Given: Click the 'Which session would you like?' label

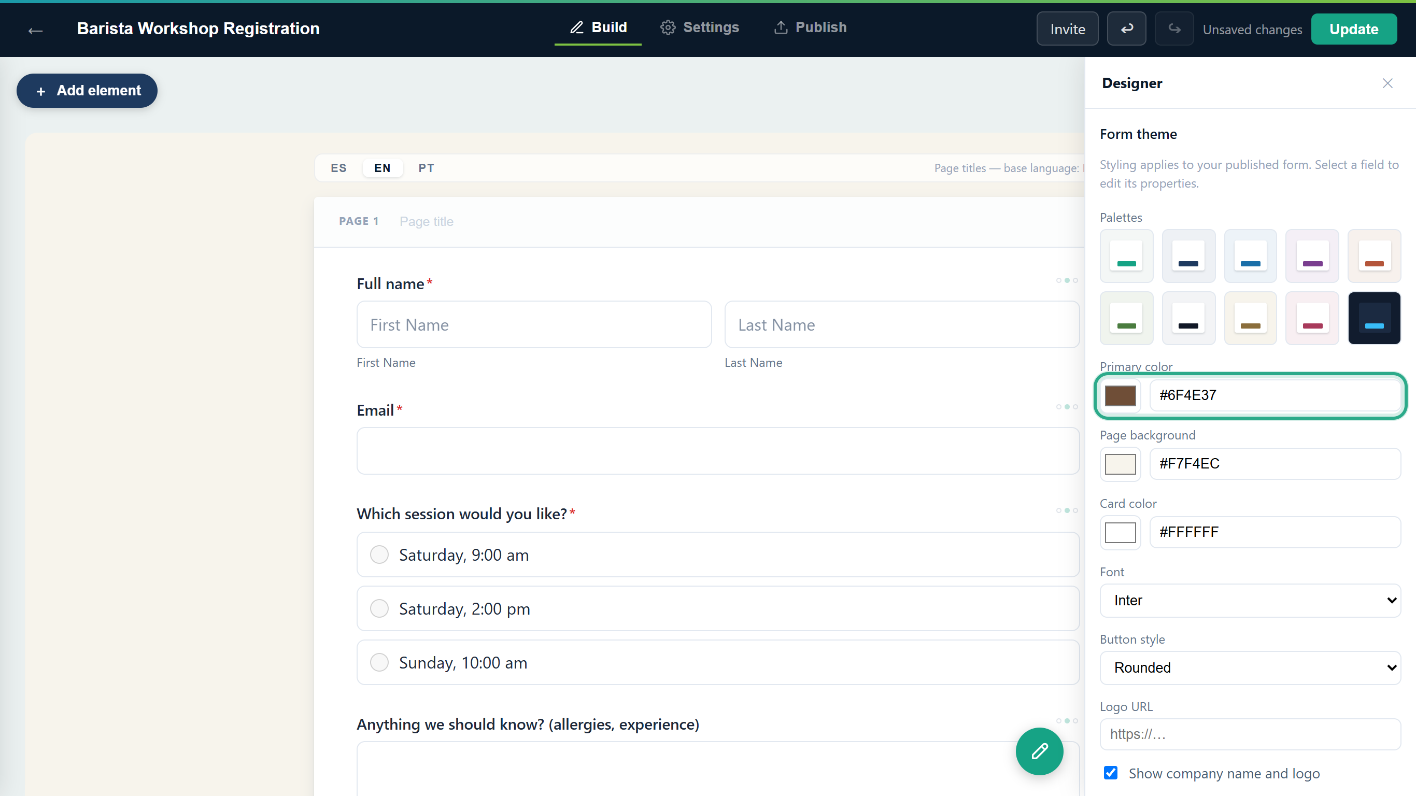Looking at the screenshot, I should (x=462, y=514).
